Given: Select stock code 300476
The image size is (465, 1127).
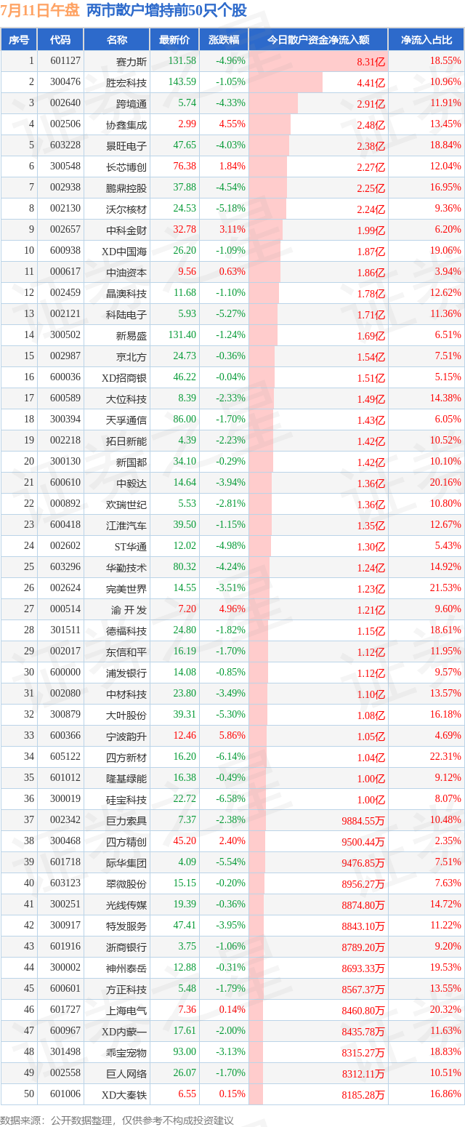Looking at the screenshot, I should [65, 82].
